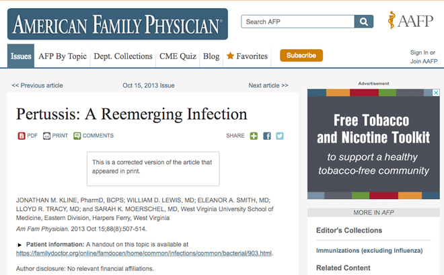Follow the Next article link
Image resolution: width=444 pixels, height=275 pixels.
[x=268, y=85]
